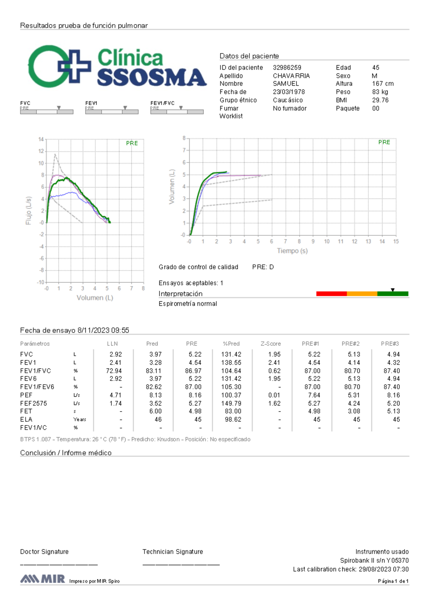Click the Parámetros column header
Screen dimensions: 427x604
click(35, 344)
